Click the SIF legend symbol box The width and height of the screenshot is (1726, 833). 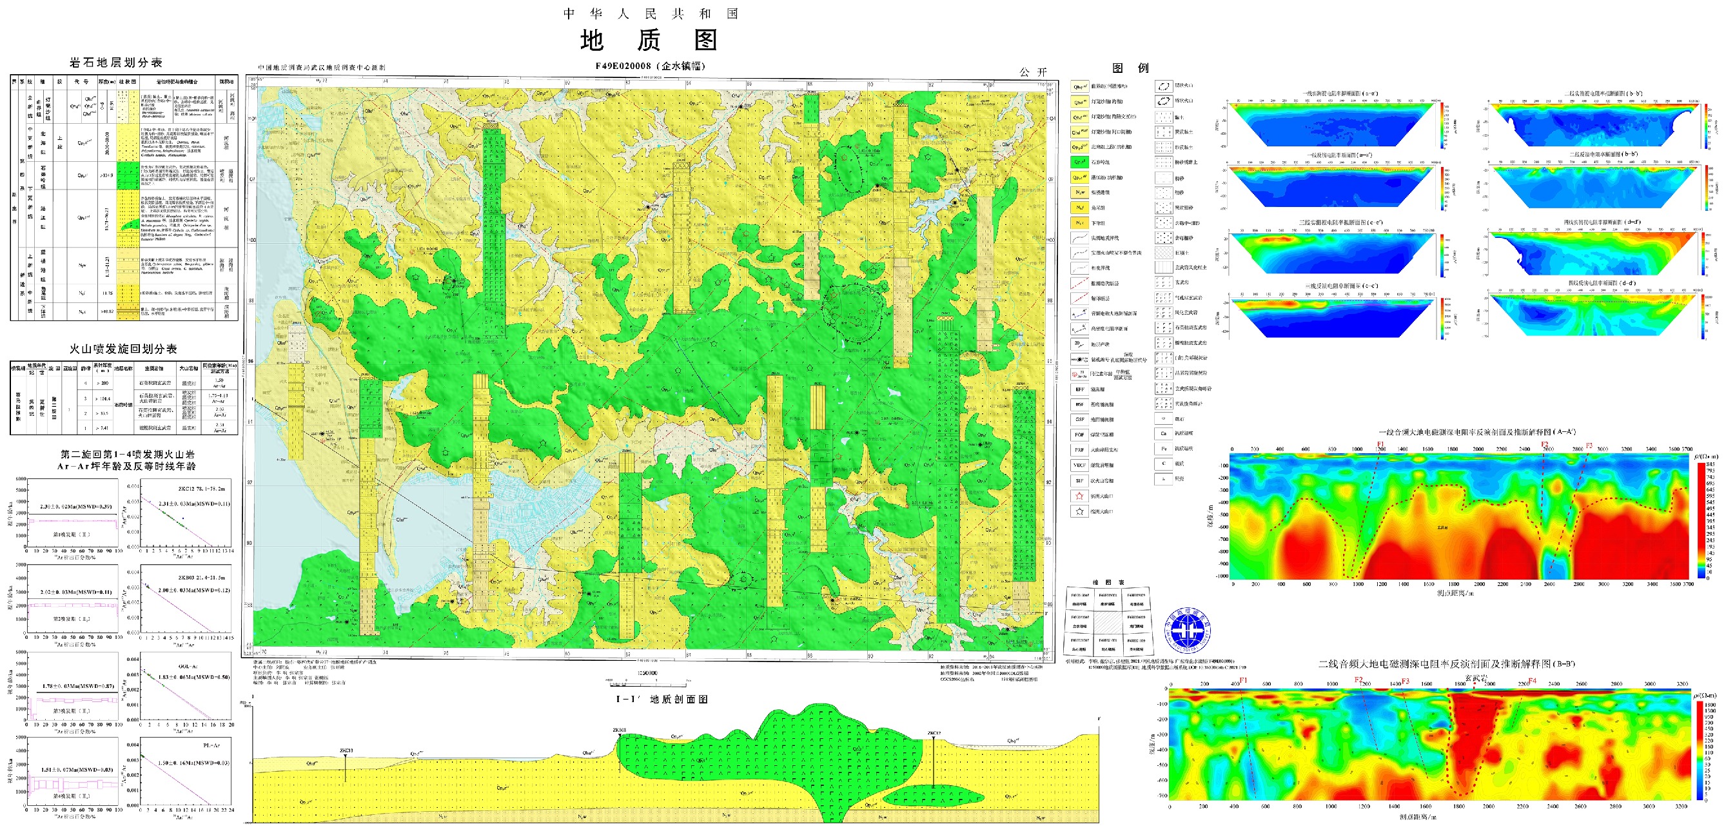1079,480
